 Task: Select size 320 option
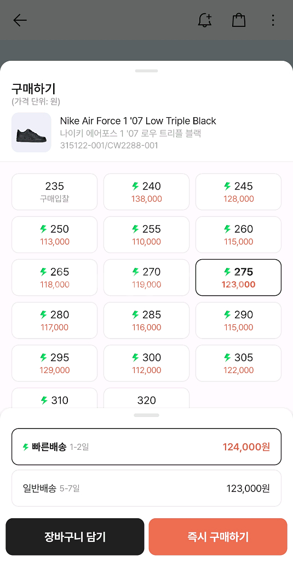click(146, 398)
